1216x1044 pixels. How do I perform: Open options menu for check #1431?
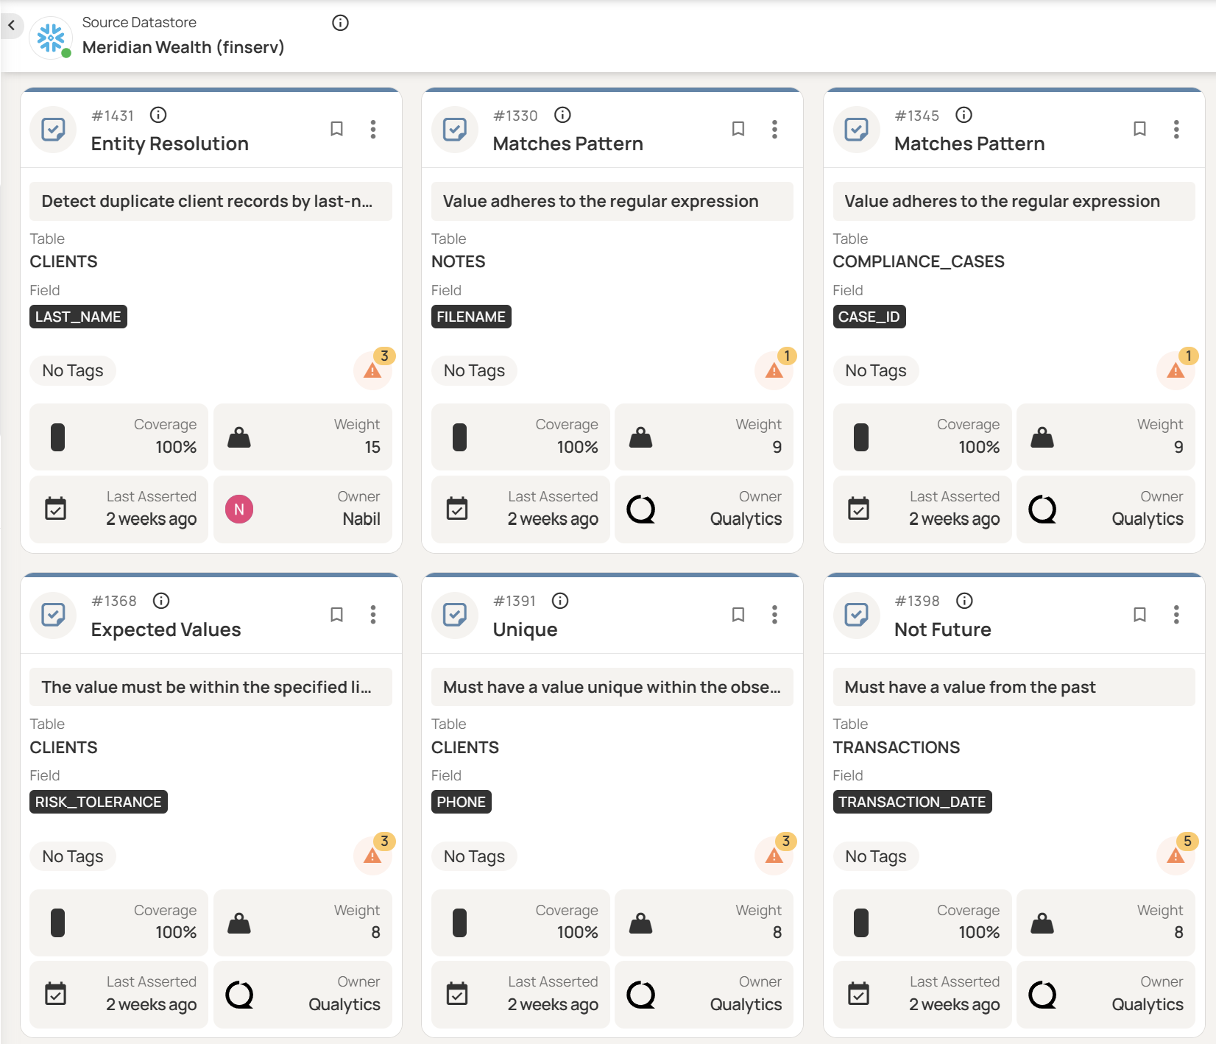(x=373, y=129)
